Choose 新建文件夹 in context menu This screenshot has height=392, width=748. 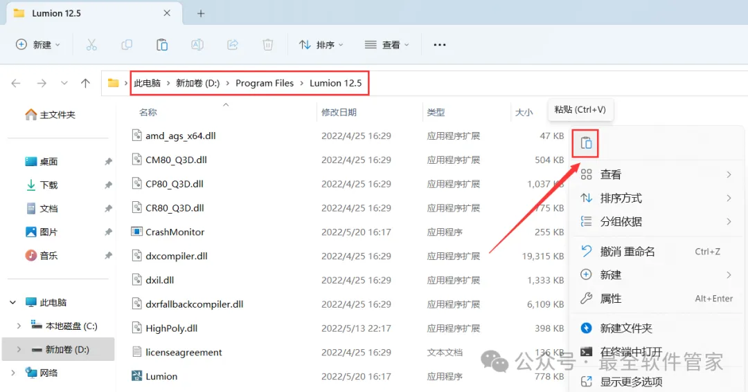point(656,328)
